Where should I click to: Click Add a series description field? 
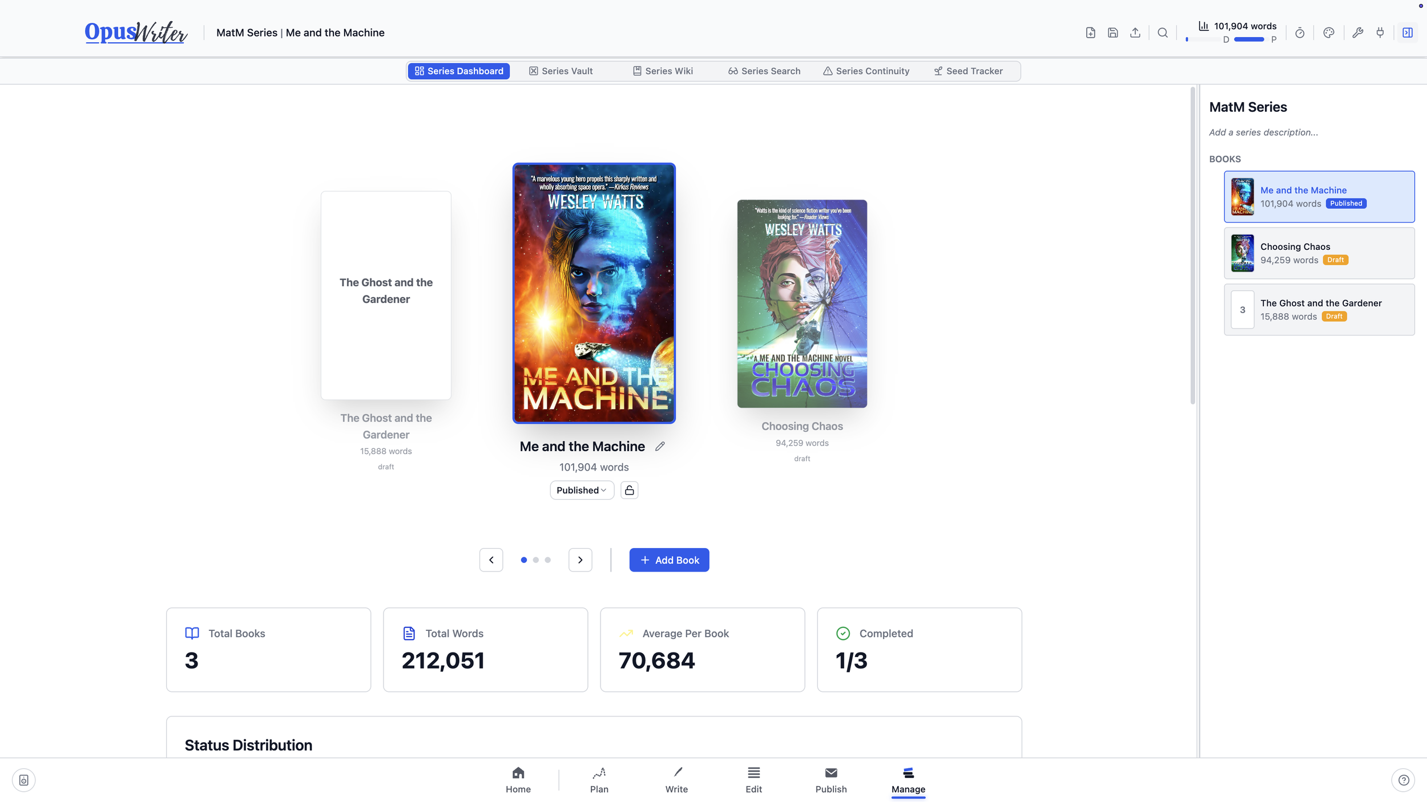pyautogui.click(x=1263, y=132)
